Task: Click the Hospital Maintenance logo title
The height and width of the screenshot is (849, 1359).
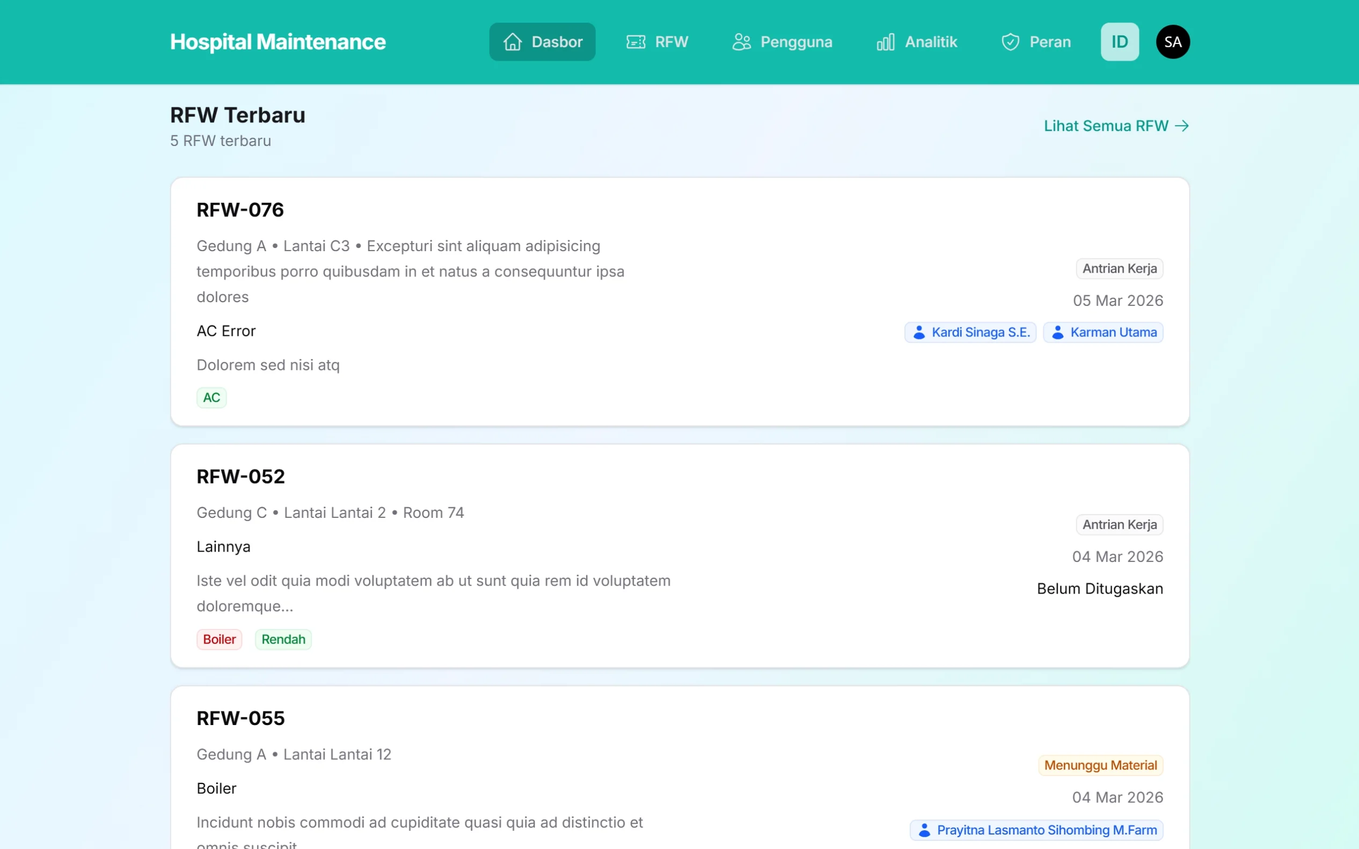Action: 278,42
